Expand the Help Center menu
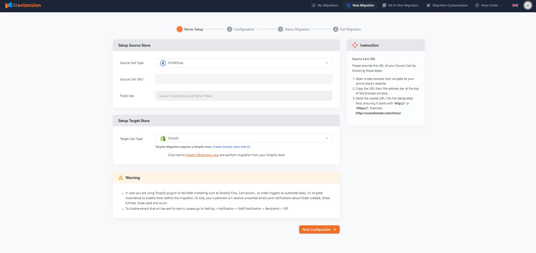The height and width of the screenshot is (253, 536). 489,5
